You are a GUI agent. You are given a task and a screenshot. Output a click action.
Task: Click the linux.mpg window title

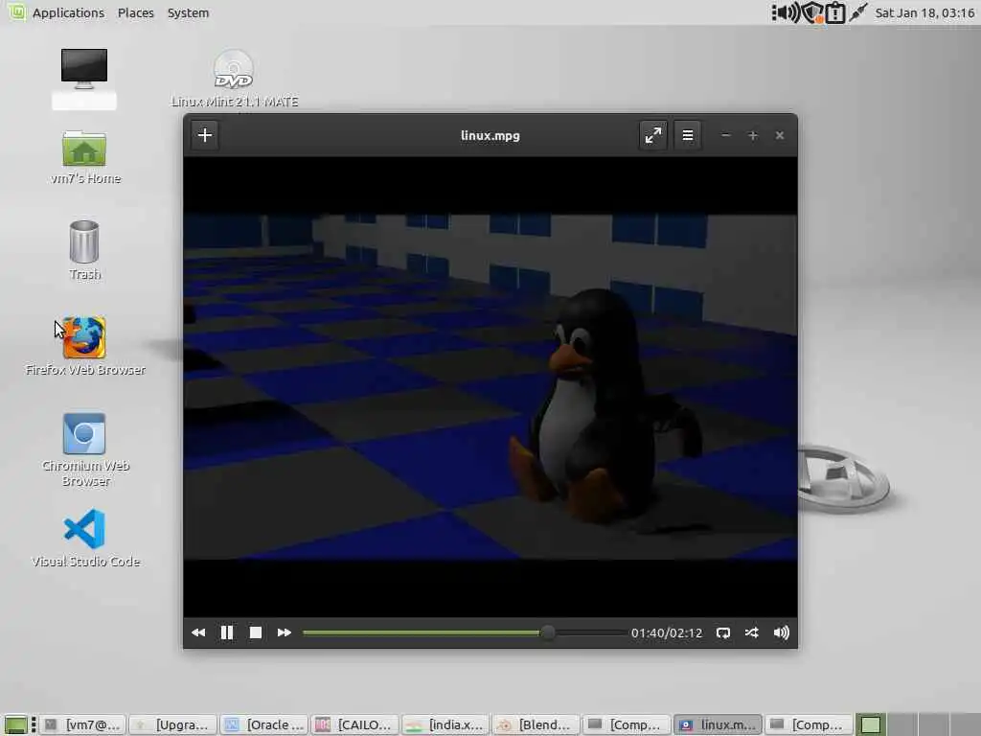[x=490, y=135]
